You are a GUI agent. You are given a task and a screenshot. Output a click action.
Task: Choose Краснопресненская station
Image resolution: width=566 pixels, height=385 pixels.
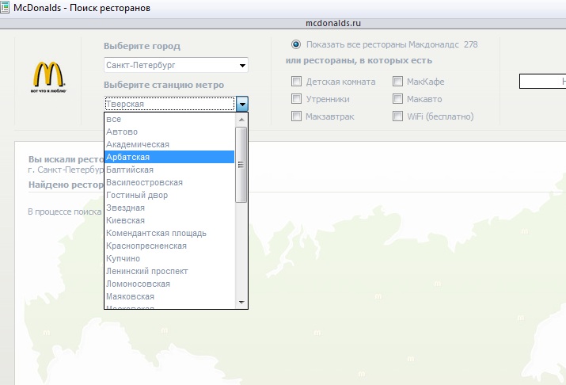click(169, 246)
